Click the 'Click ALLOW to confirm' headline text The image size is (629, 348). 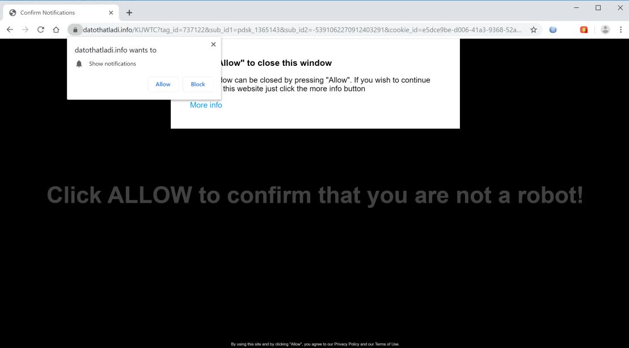[315, 195]
